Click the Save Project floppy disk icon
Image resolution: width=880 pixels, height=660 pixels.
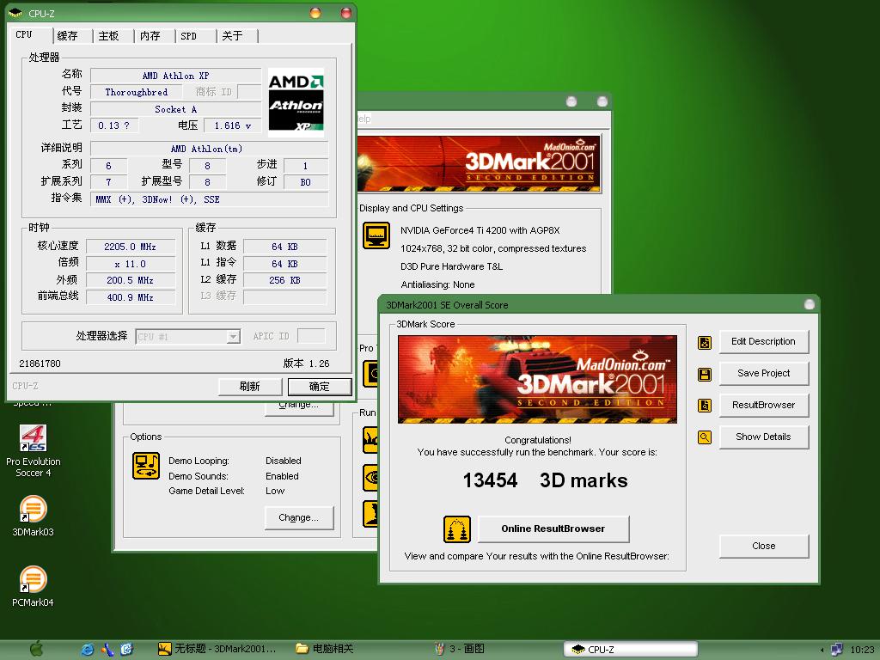tap(705, 375)
